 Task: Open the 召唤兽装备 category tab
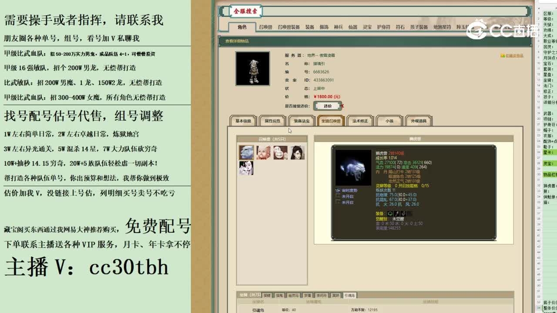(289, 27)
